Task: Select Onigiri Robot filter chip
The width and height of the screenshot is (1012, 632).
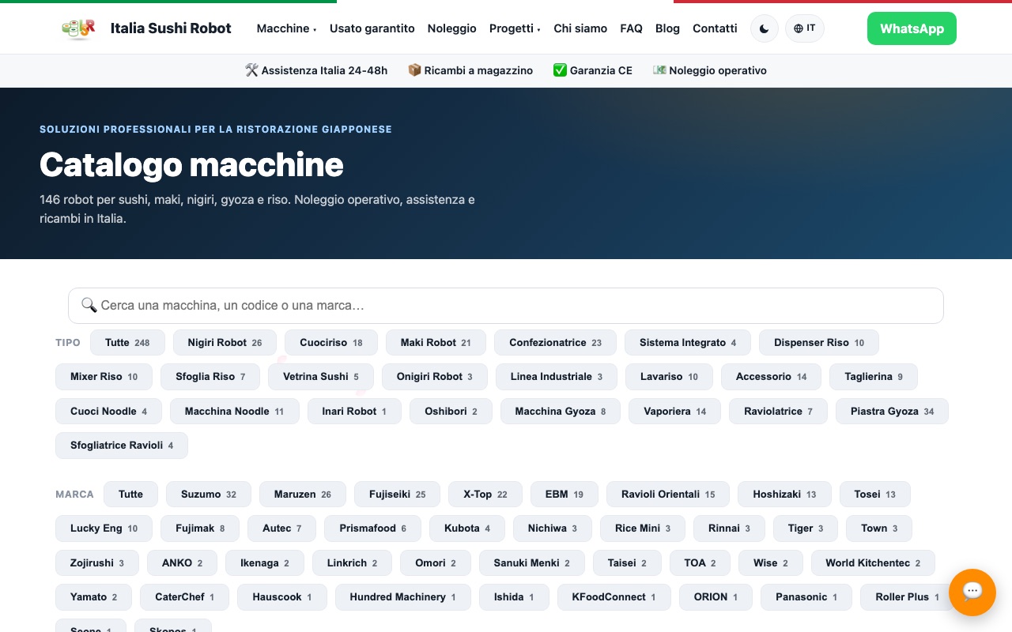Action: [x=435, y=377]
